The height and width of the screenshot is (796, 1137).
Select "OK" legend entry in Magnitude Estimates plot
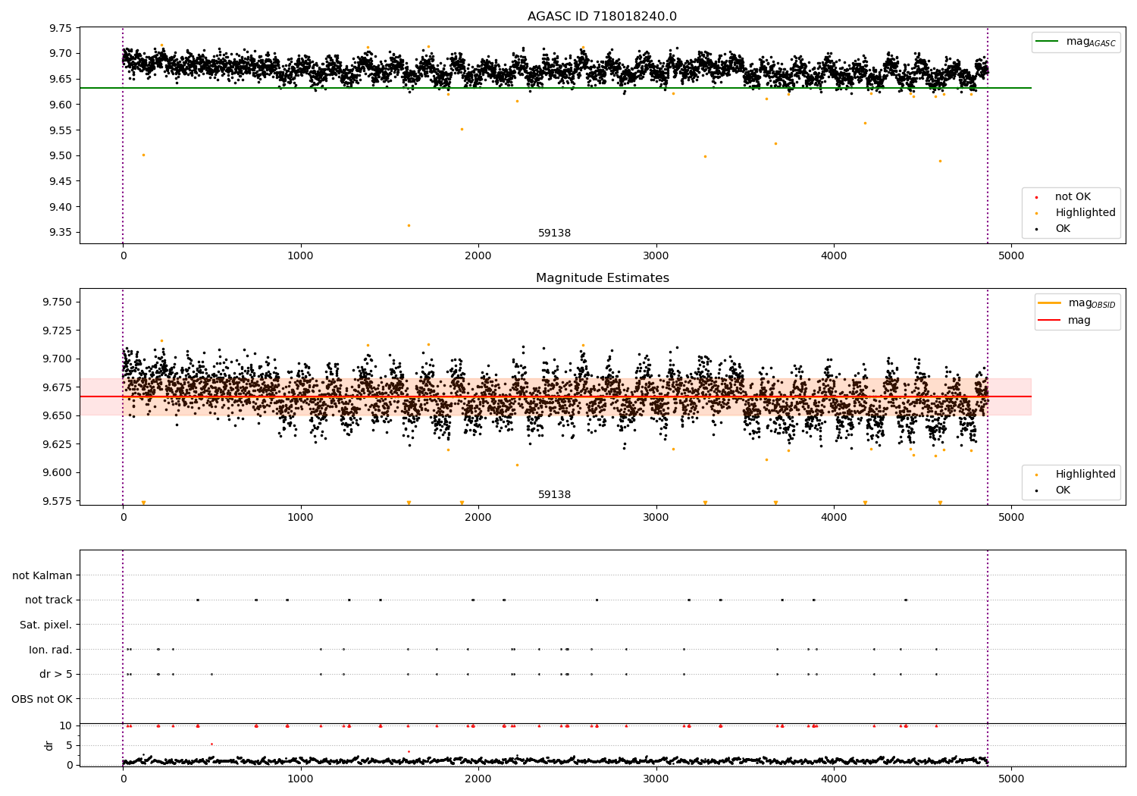[x=1063, y=490]
